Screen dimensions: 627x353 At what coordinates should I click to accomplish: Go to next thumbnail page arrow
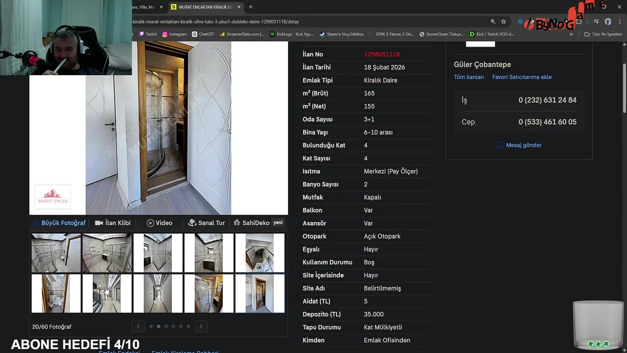pyautogui.click(x=201, y=326)
